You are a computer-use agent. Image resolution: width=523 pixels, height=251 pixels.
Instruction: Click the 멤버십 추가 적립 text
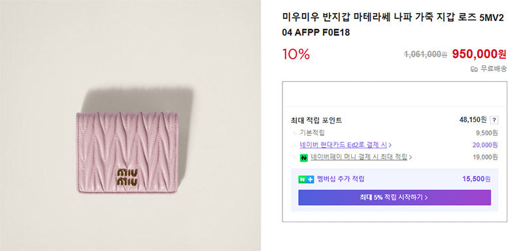pyautogui.click(x=341, y=179)
